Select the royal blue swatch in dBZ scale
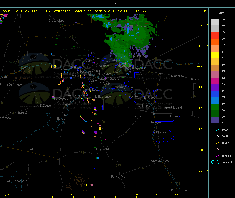The image size is (235, 198). (x=215, y=94)
